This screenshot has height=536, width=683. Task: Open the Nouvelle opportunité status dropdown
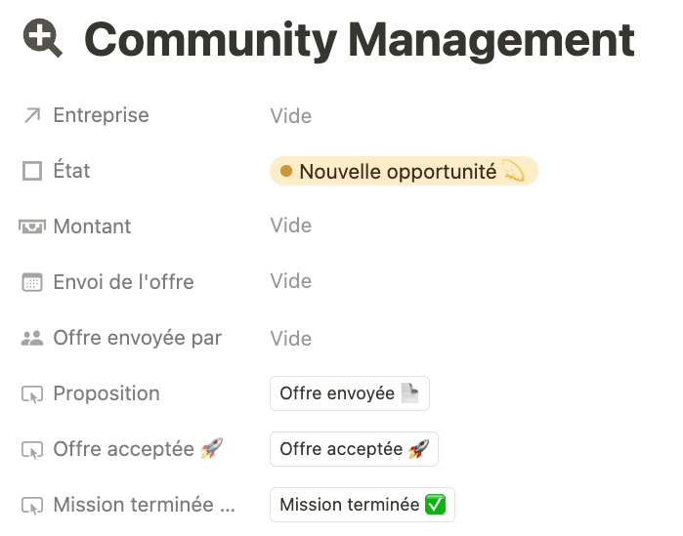404,171
